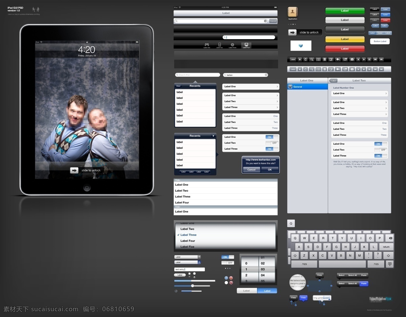Click the Label Two chevron row in the middle list
The width and height of the screenshot is (406, 317).
click(x=251, y=101)
